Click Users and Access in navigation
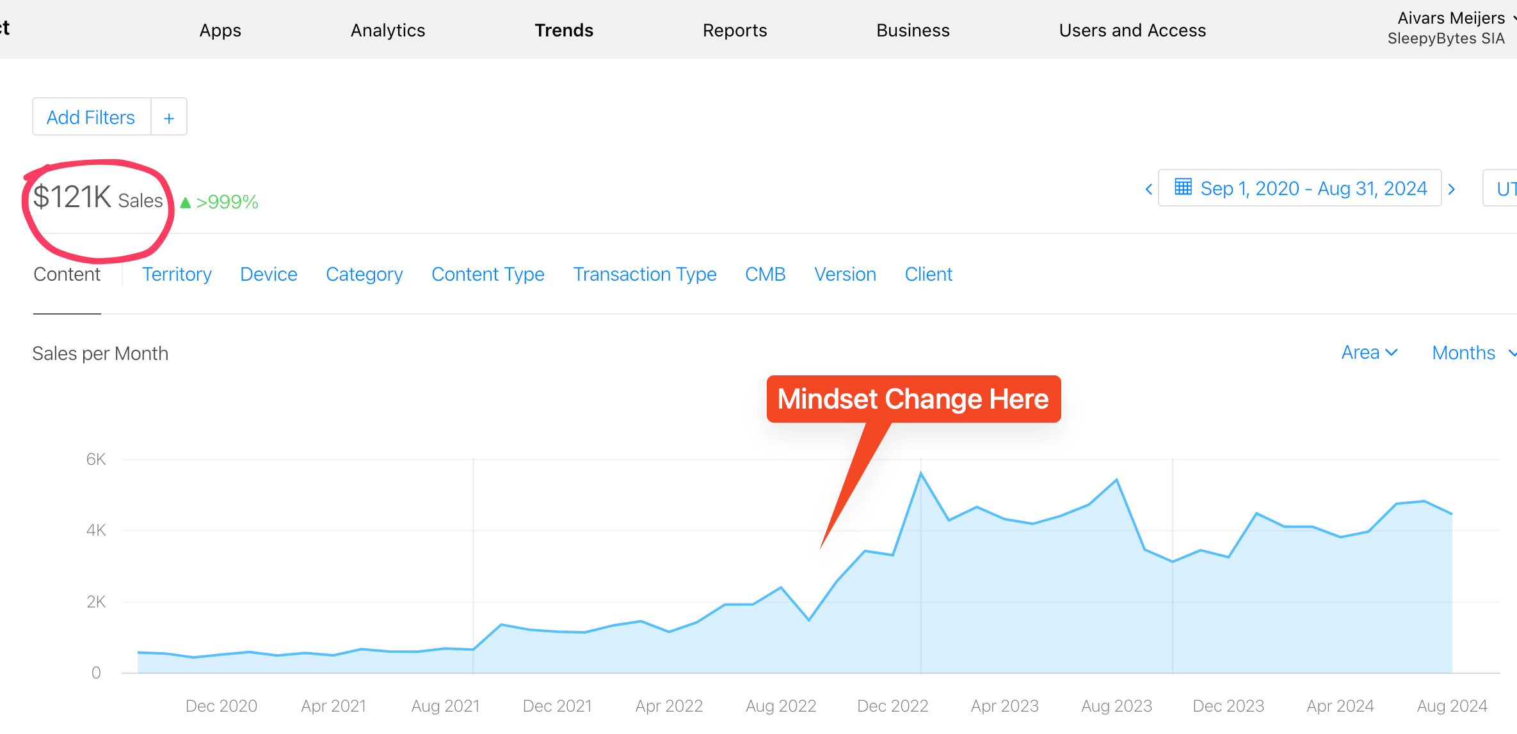The width and height of the screenshot is (1517, 734). tap(1132, 30)
